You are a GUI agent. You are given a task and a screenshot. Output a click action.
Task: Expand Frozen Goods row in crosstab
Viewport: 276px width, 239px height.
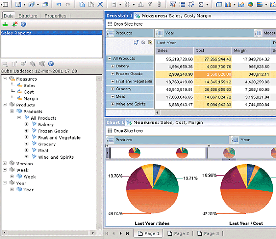coord(112,73)
